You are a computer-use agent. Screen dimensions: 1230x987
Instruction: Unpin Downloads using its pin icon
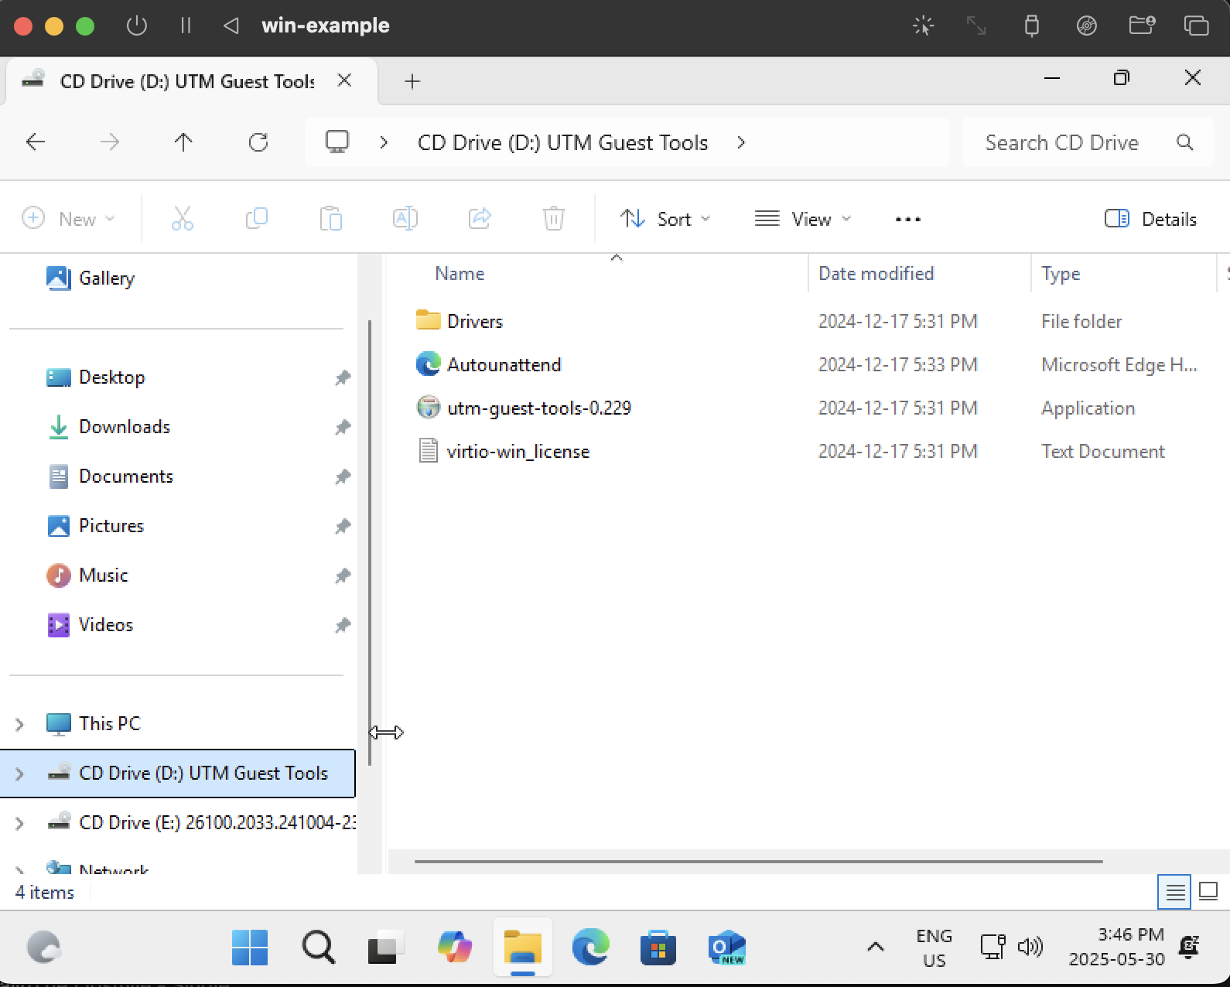(x=343, y=427)
